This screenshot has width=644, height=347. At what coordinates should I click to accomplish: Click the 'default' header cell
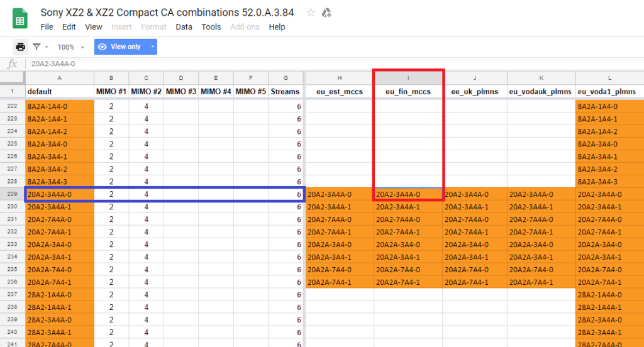(x=60, y=92)
